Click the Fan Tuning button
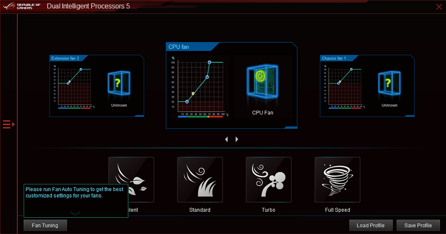The height and width of the screenshot is (234, 446). tap(45, 226)
